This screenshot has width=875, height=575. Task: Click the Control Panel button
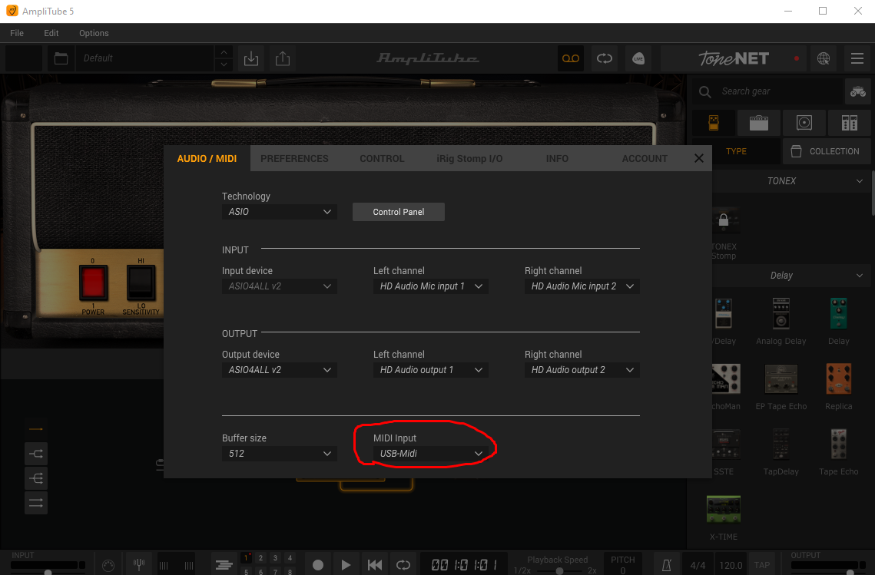click(399, 212)
